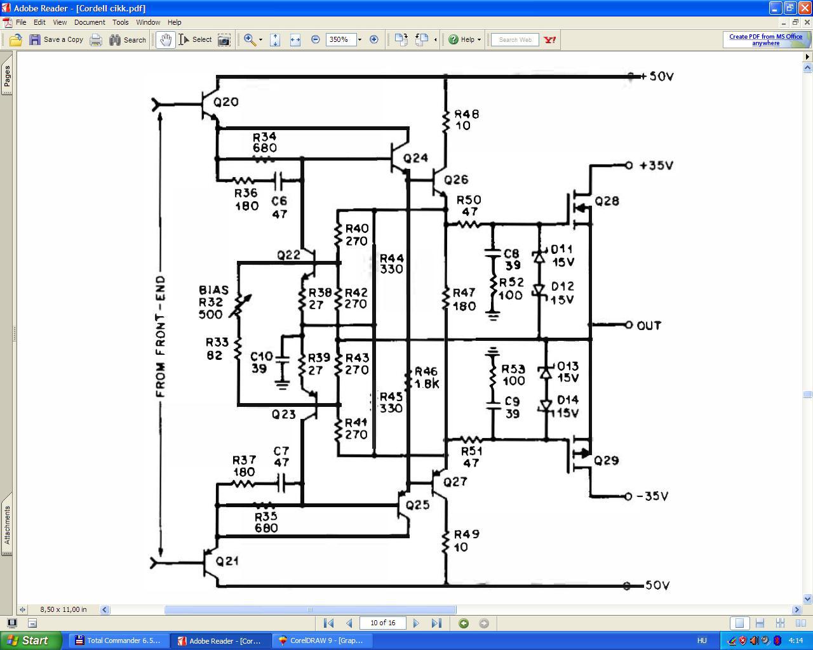The height and width of the screenshot is (650, 813).
Task: Open the Help dropdown arrow
Action: [479, 39]
